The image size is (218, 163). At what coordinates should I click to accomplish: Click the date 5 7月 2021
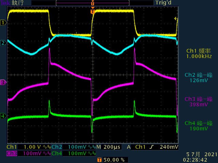click(202, 154)
